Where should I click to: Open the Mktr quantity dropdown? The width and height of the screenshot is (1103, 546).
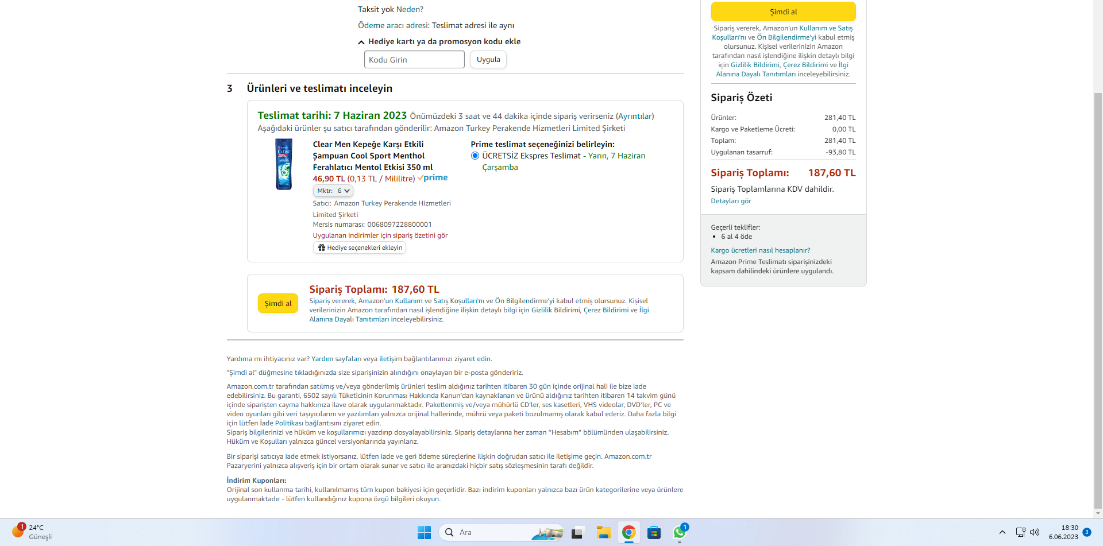click(333, 191)
